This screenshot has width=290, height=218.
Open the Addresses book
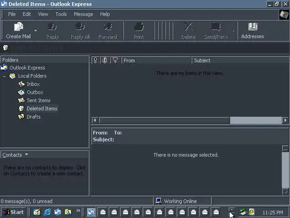click(252, 30)
